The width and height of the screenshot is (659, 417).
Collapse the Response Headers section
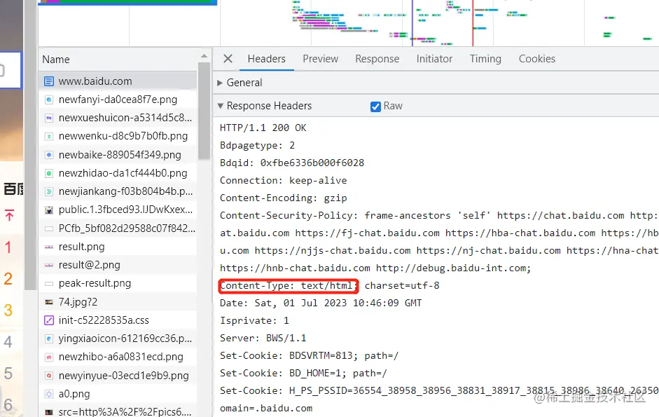pyautogui.click(x=220, y=106)
